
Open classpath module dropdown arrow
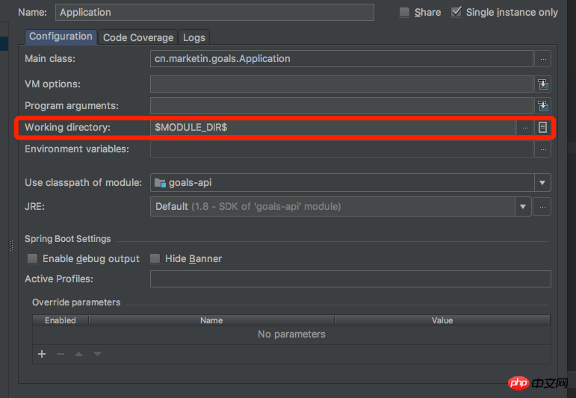542,182
